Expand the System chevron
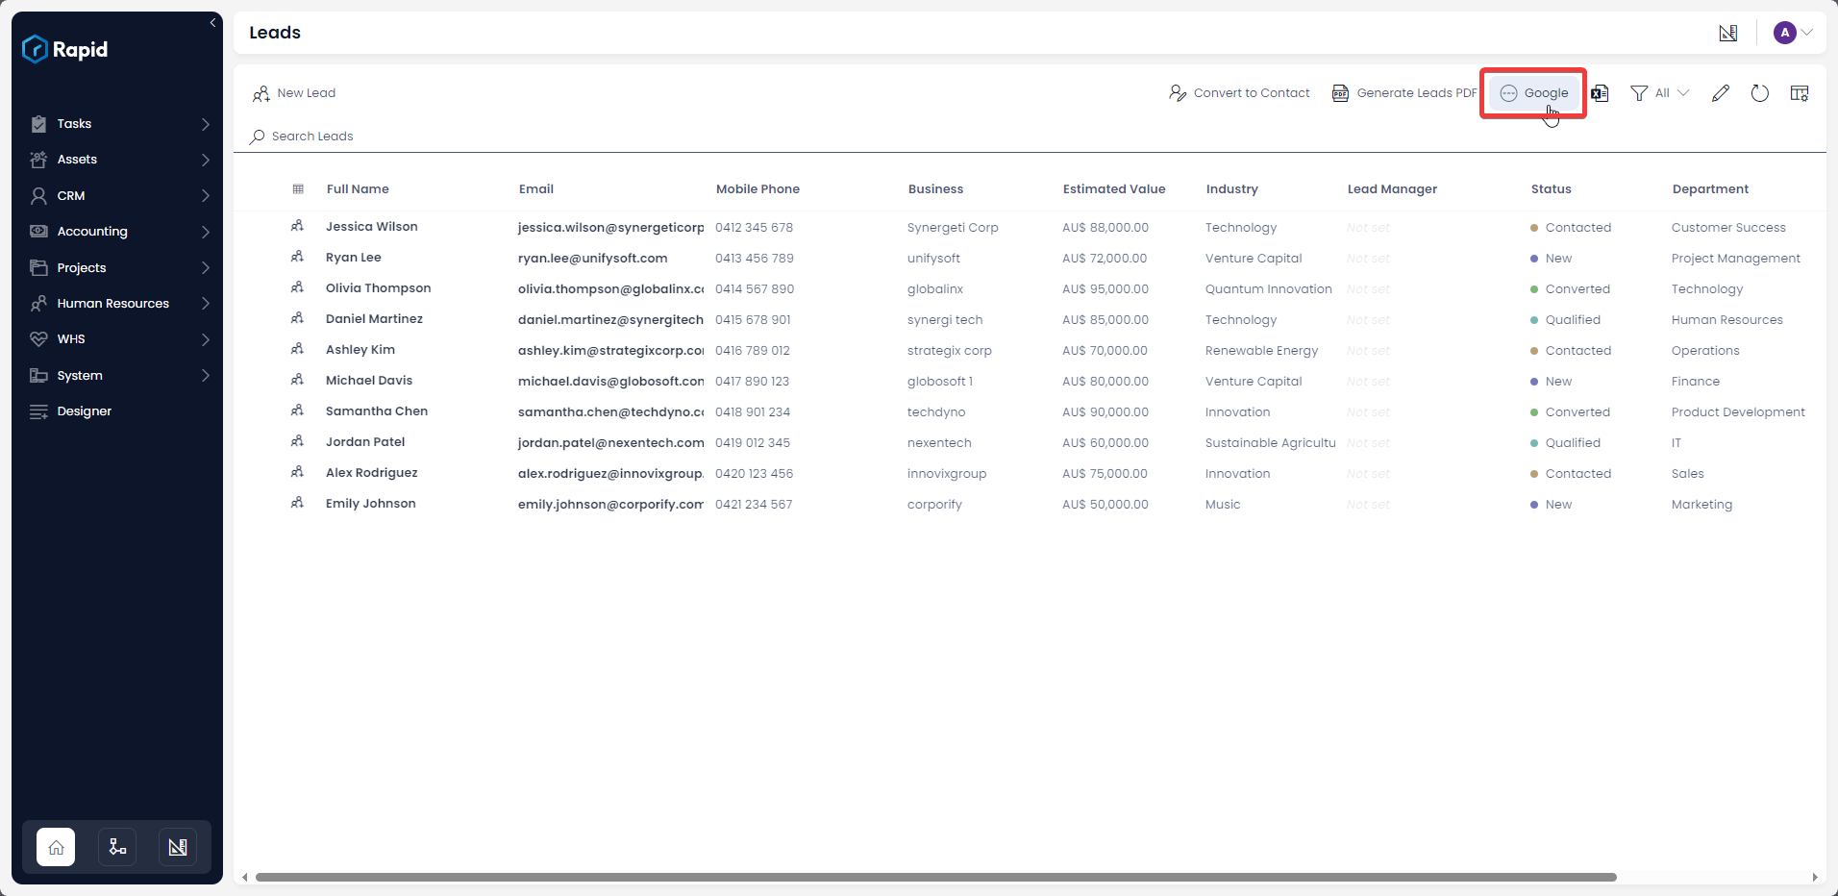 tap(206, 376)
